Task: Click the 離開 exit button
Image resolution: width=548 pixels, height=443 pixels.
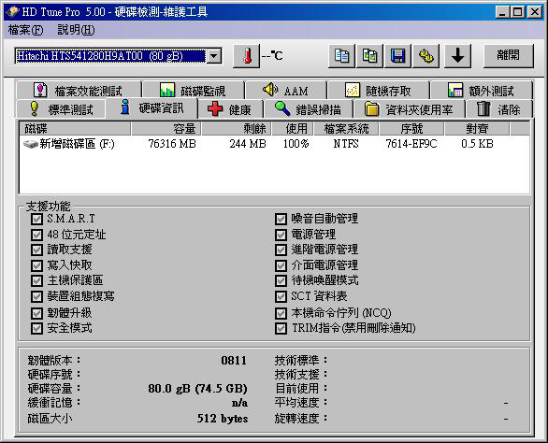Action: coord(509,56)
